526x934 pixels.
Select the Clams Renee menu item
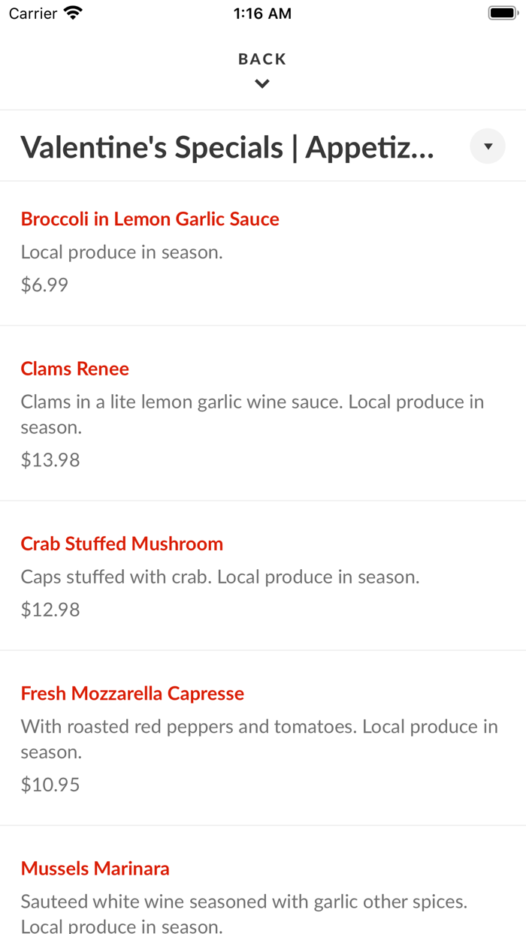tap(75, 369)
